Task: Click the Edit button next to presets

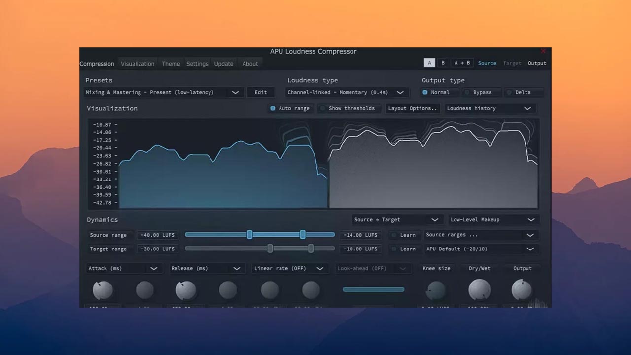Action: [260, 92]
